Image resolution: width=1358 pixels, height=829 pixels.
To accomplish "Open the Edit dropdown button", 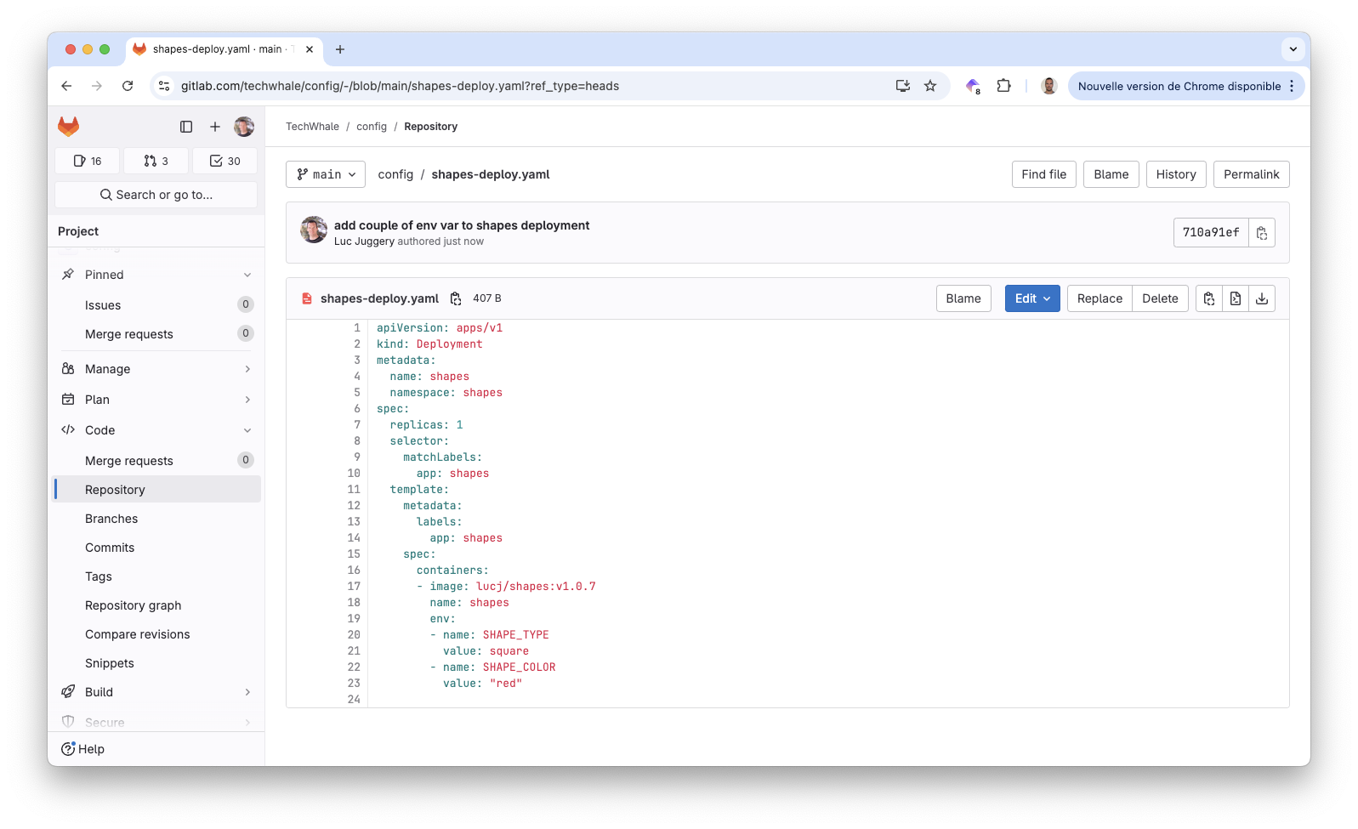I will pyautogui.click(x=1032, y=298).
